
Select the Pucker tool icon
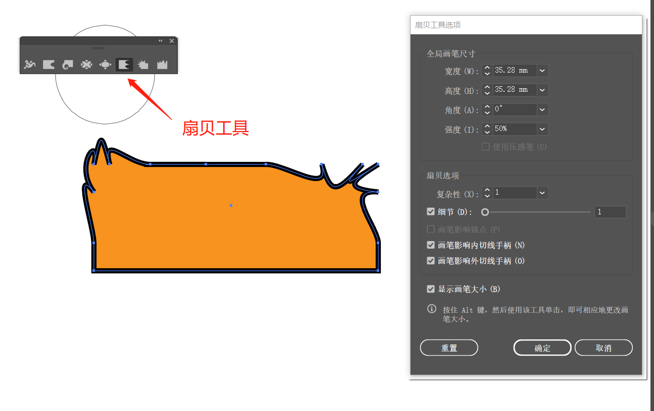pyautogui.click(x=86, y=65)
